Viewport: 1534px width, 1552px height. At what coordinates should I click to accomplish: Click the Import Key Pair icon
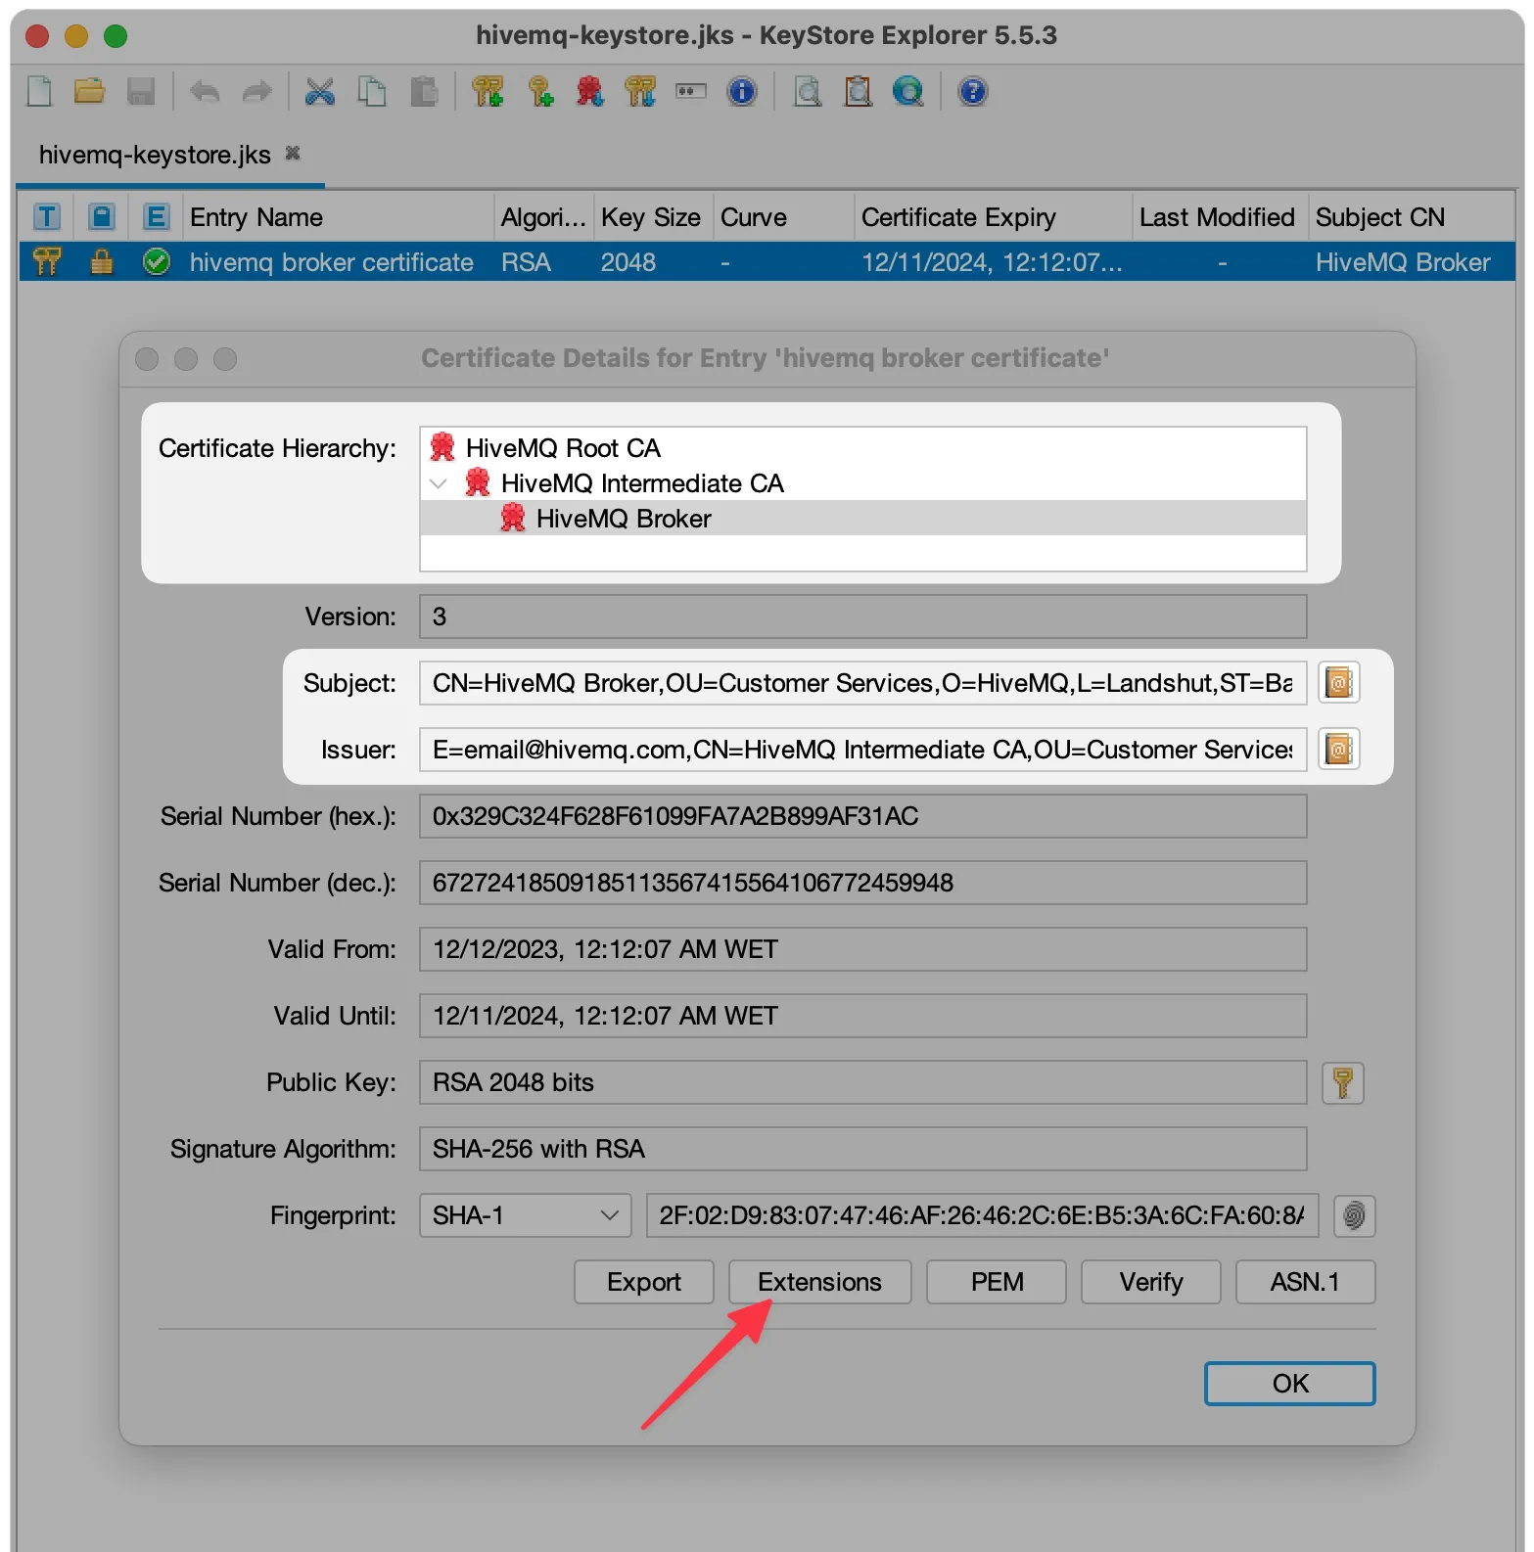pyautogui.click(x=640, y=92)
